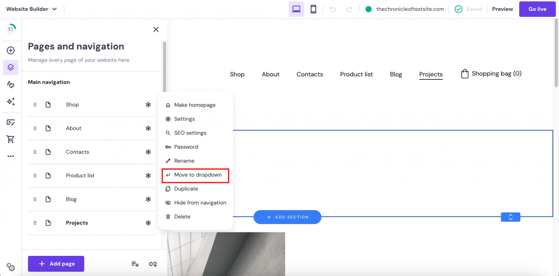Screen dimensions: 559x276
Task: Select Make homepage from the menu
Action: 194,105
